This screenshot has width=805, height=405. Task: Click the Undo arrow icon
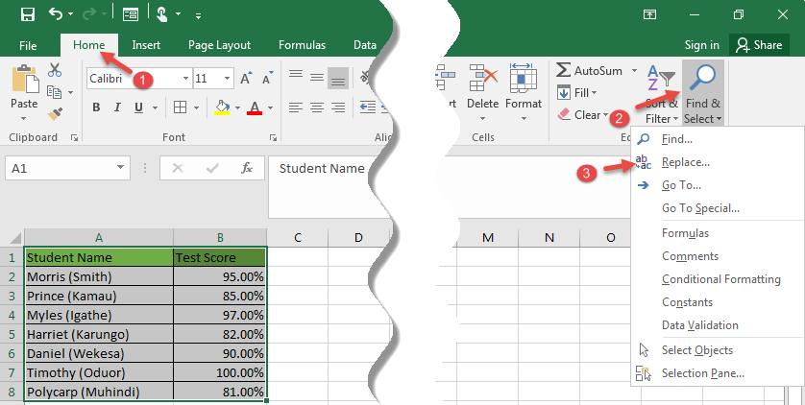tap(55, 14)
